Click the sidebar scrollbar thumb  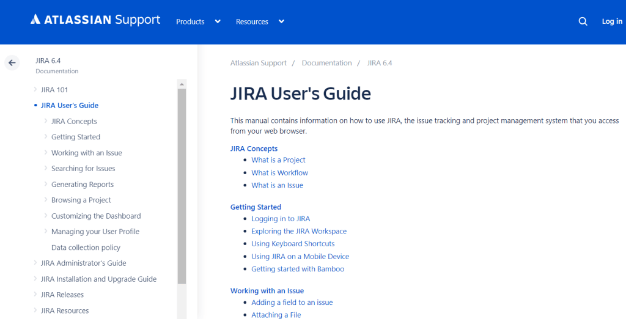click(182, 186)
